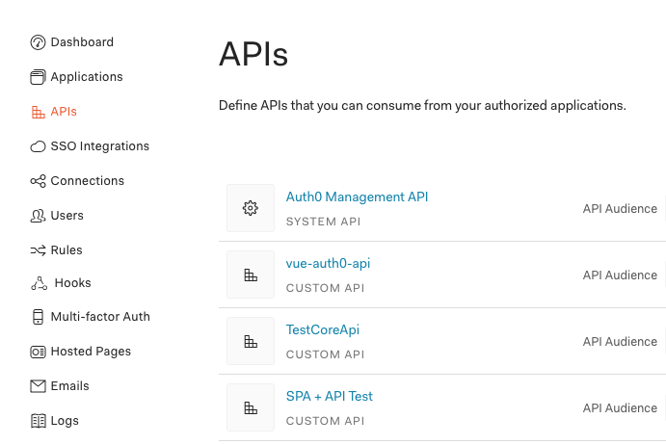Navigate to Connections
This screenshot has height=445, width=666.
pyautogui.click(x=88, y=181)
